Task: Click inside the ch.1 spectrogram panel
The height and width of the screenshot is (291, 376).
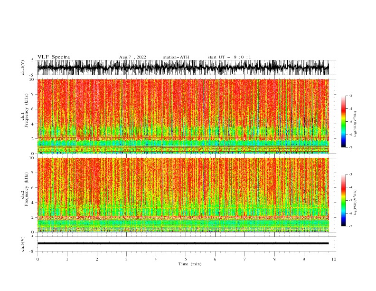Action: (183, 116)
